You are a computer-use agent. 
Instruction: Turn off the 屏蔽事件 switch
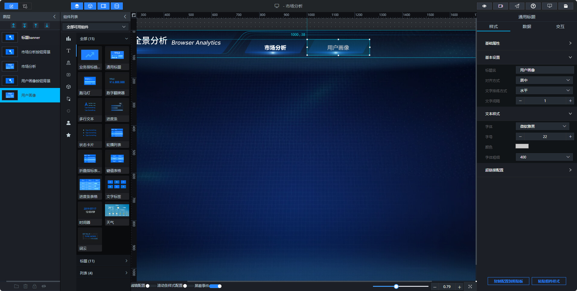point(216,286)
